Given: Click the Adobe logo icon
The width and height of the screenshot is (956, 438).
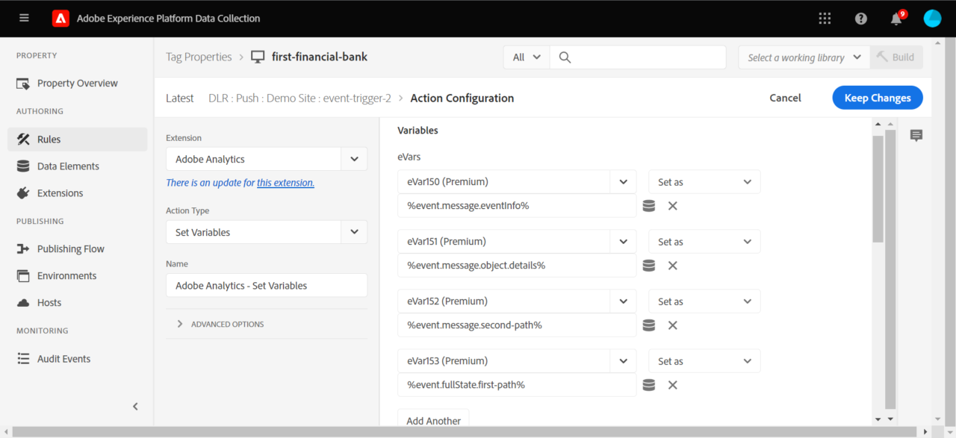Looking at the screenshot, I should [x=60, y=18].
